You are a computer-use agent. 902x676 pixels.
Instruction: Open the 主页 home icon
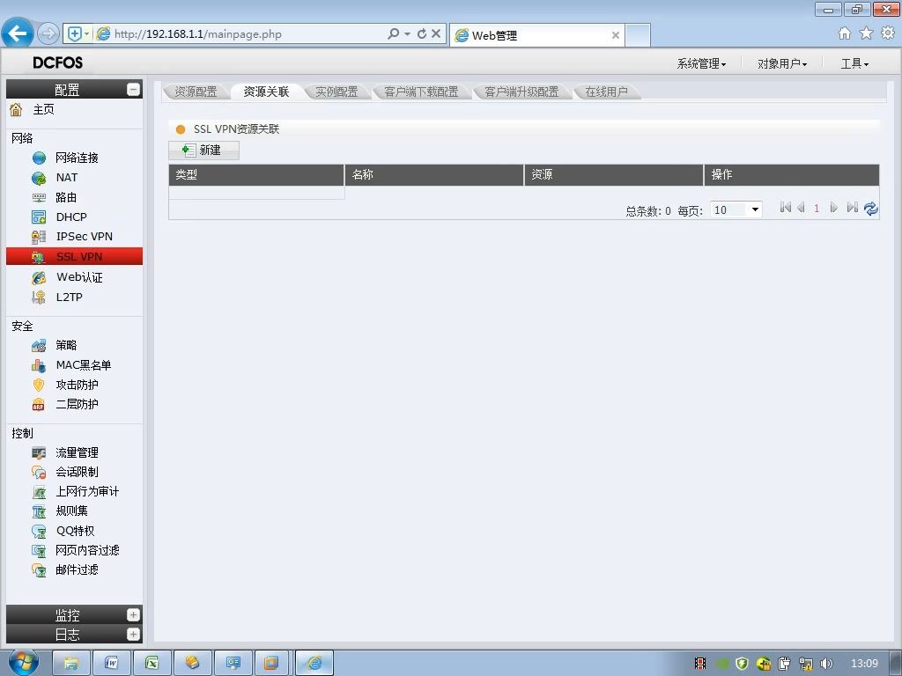pos(16,109)
